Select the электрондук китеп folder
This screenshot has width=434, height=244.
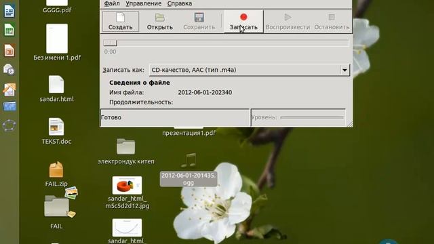click(x=126, y=151)
